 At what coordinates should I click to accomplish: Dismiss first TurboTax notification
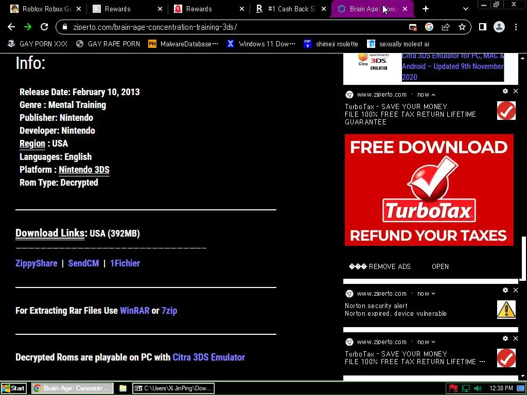pos(516,91)
